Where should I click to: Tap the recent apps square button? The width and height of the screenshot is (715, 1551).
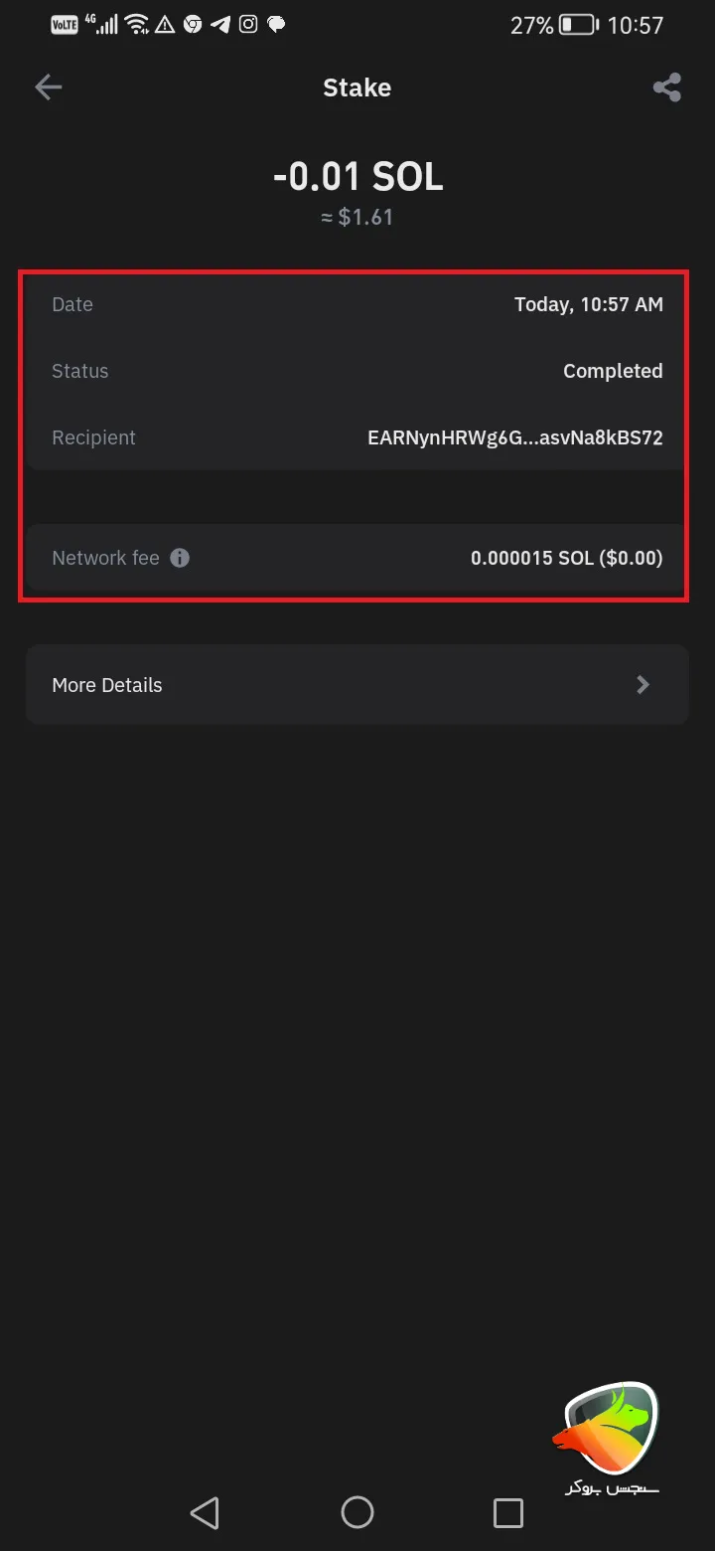(508, 1513)
